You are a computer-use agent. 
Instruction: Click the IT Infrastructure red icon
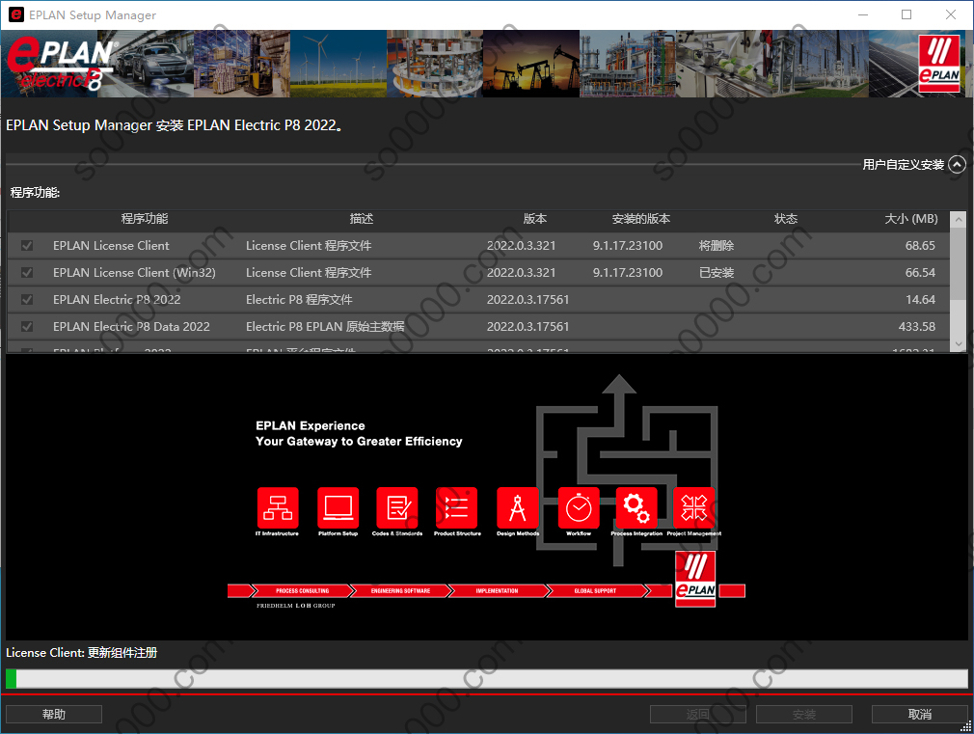pos(278,507)
